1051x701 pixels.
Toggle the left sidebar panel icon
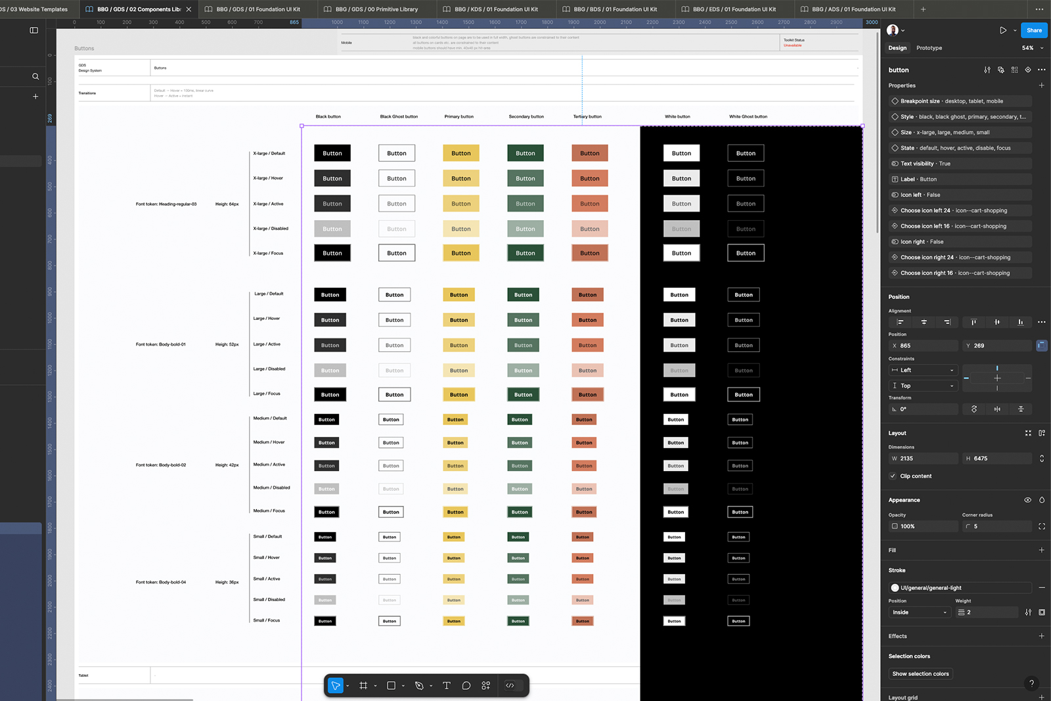click(34, 30)
